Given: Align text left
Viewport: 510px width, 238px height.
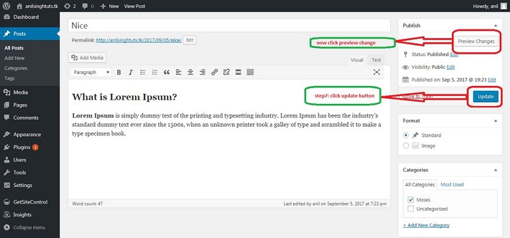Looking at the screenshot, I should [178, 72].
